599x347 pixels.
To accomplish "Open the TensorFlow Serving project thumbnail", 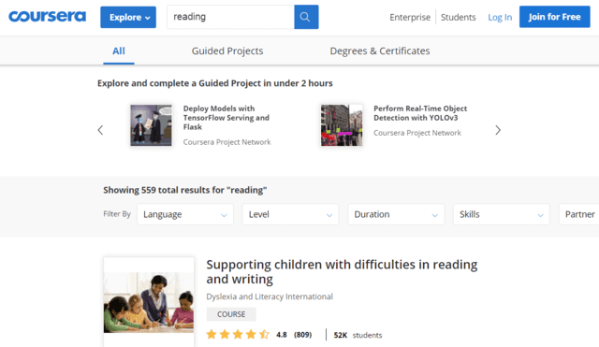I will (x=151, y=125).
